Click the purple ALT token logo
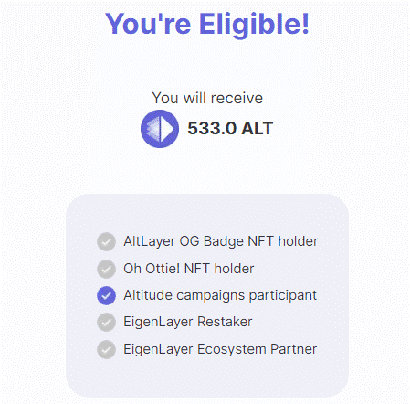The width and height of the screenshot is (410, 404). coord(160,129)
